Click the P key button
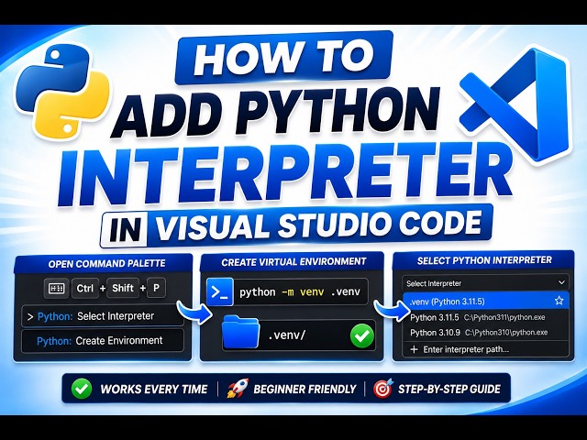This screenshot has width=587, height=440. click(x=156, y=288)
